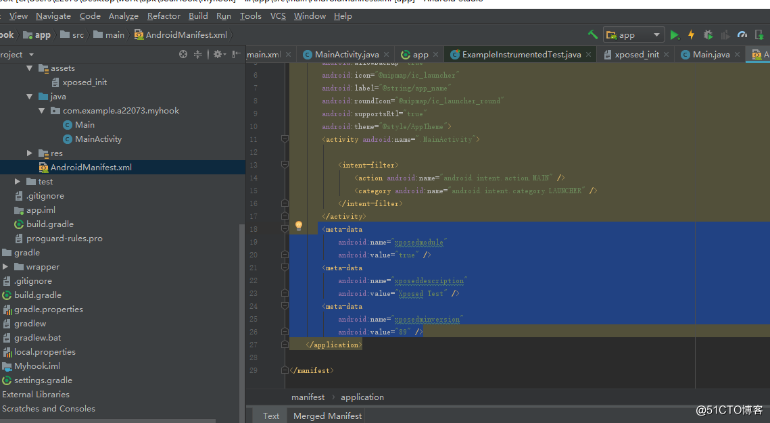Click the green hammer Make Project icon
This screenshot has height=423, width=770.
pyautogui.click(x=593, y=34)
